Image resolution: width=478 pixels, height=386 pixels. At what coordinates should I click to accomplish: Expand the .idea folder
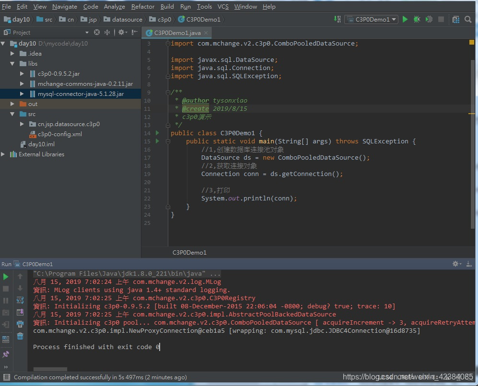pos(12,54)
